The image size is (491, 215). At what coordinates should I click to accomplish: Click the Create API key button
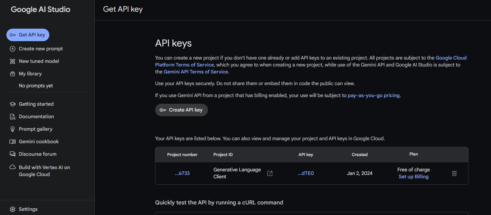pos(182,110)
